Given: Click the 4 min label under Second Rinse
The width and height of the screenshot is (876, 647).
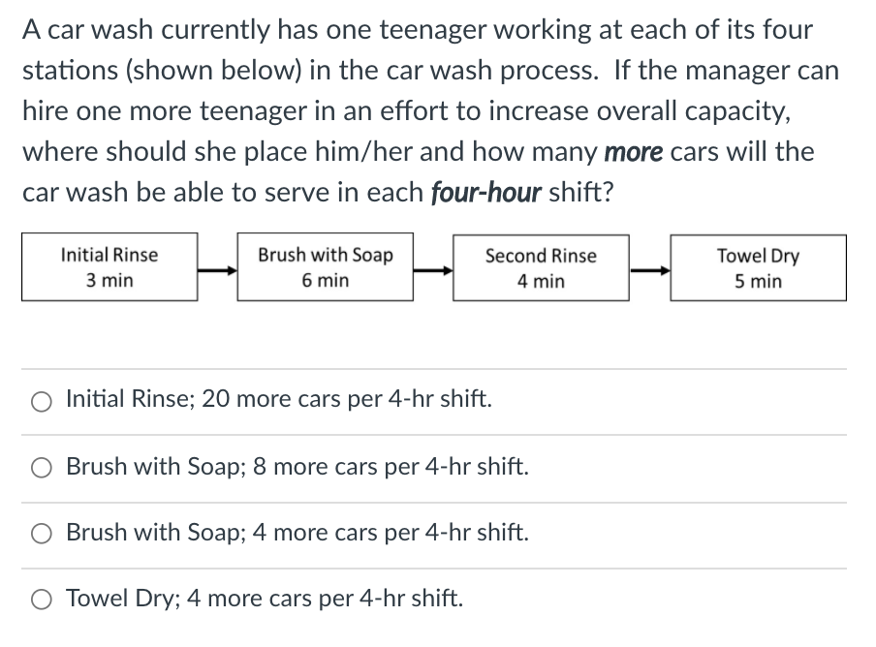Looking at the screenshot, I should 541,280.
